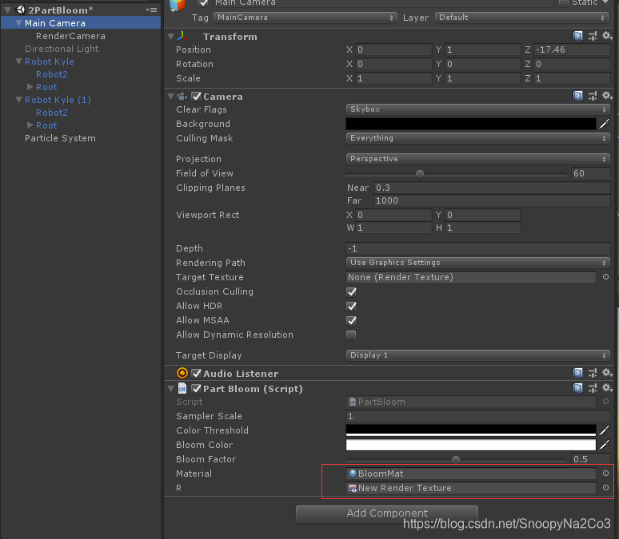Collapse Main Camera in hierarchy

(x=18, y=23)
